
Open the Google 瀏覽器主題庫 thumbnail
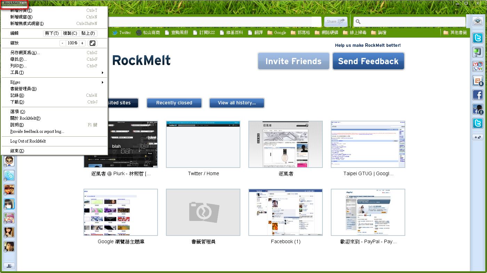pos(121,212)
